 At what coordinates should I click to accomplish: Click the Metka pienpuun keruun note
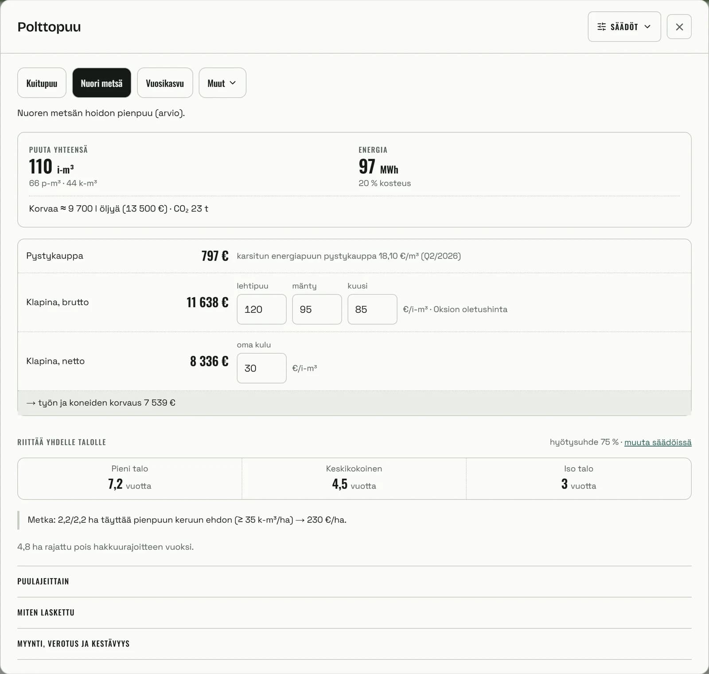187,520
